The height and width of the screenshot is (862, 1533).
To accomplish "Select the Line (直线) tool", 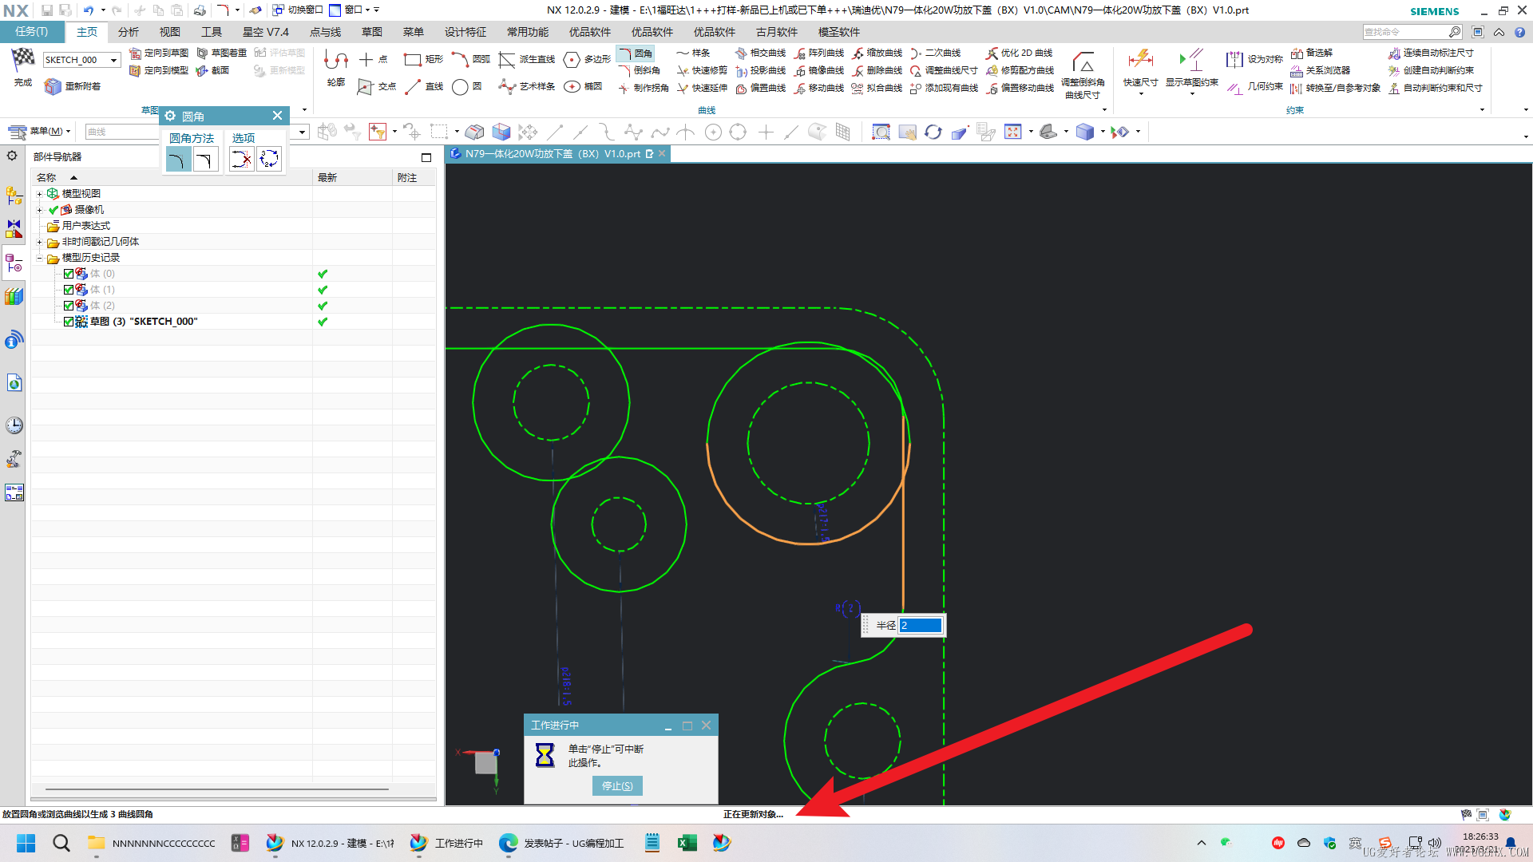I will (x=423, y=86).
